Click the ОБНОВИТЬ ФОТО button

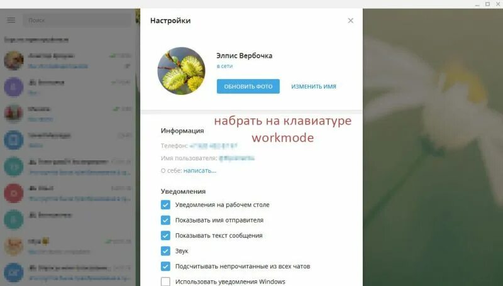[248, 86]
